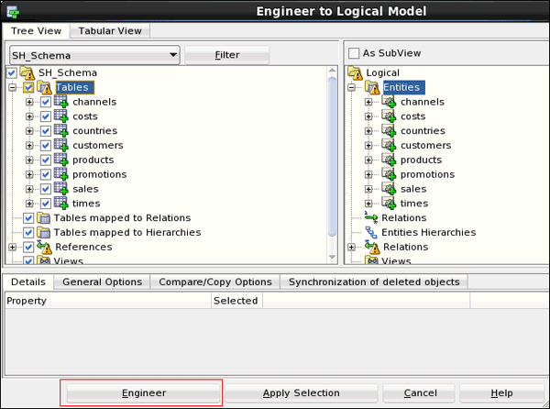Click the countries table icon in left tree
This screenshot has height=409, width=550.
click(61, 131)
